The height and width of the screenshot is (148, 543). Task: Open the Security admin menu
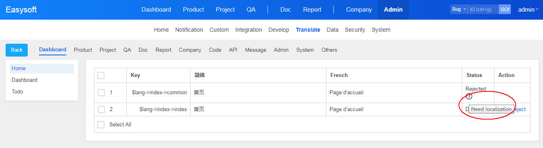(355, 30)
